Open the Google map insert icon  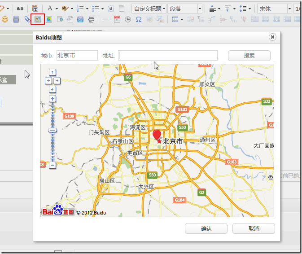pos(49,19)
